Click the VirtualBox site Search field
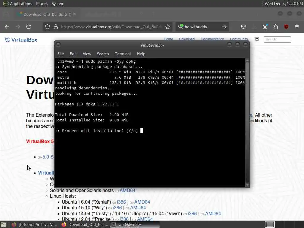304x228 pixels. point(277,39)
